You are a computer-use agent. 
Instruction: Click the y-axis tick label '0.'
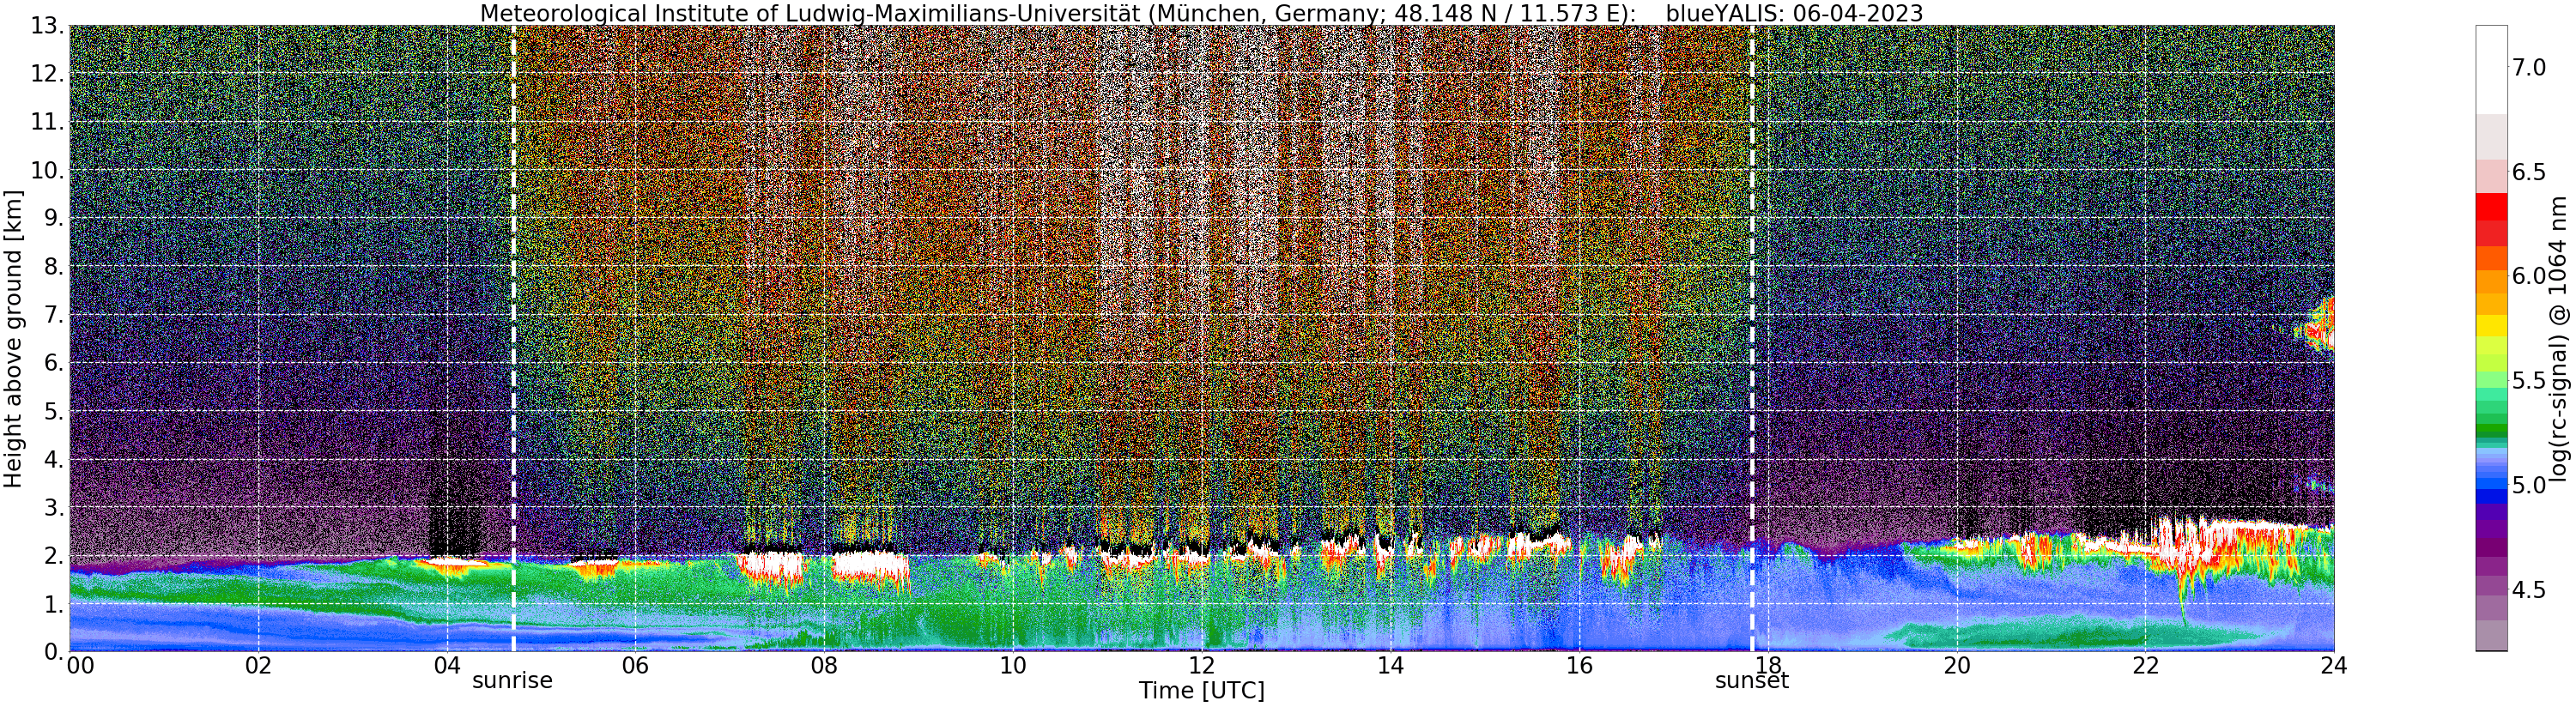point(53,651)
